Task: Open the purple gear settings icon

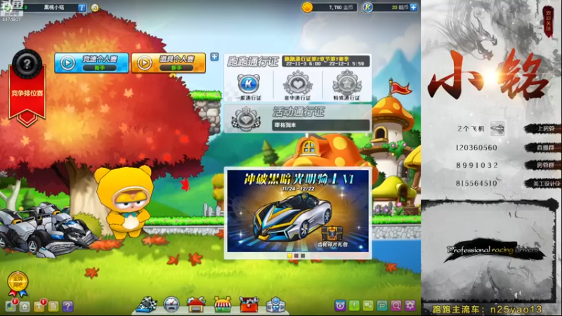Action: click(410, 305)
